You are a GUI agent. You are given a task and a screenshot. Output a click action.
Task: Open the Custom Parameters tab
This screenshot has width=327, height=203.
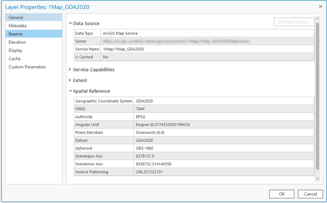tap(34, 67)
